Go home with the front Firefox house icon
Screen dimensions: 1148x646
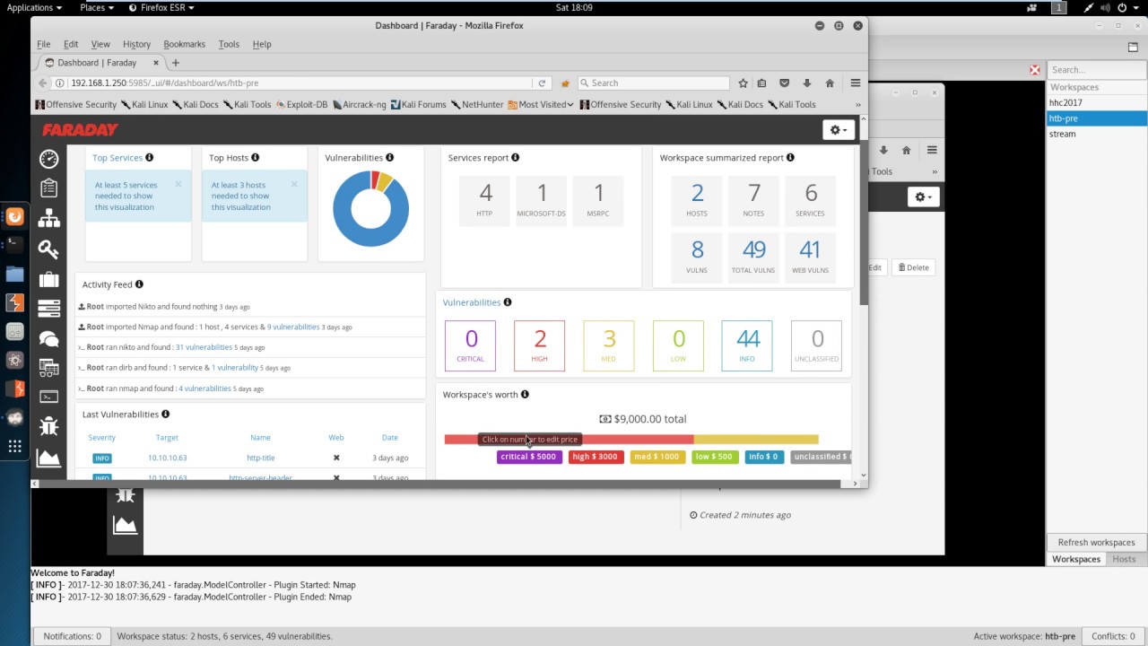830,83
